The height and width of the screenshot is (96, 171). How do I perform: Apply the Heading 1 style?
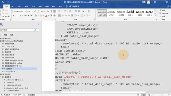pos(130,13)
